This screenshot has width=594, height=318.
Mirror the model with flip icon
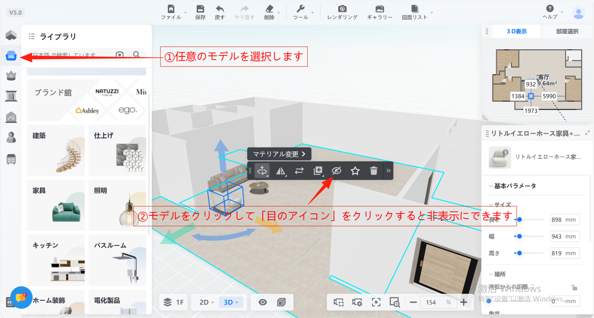(x=281, y=171)
